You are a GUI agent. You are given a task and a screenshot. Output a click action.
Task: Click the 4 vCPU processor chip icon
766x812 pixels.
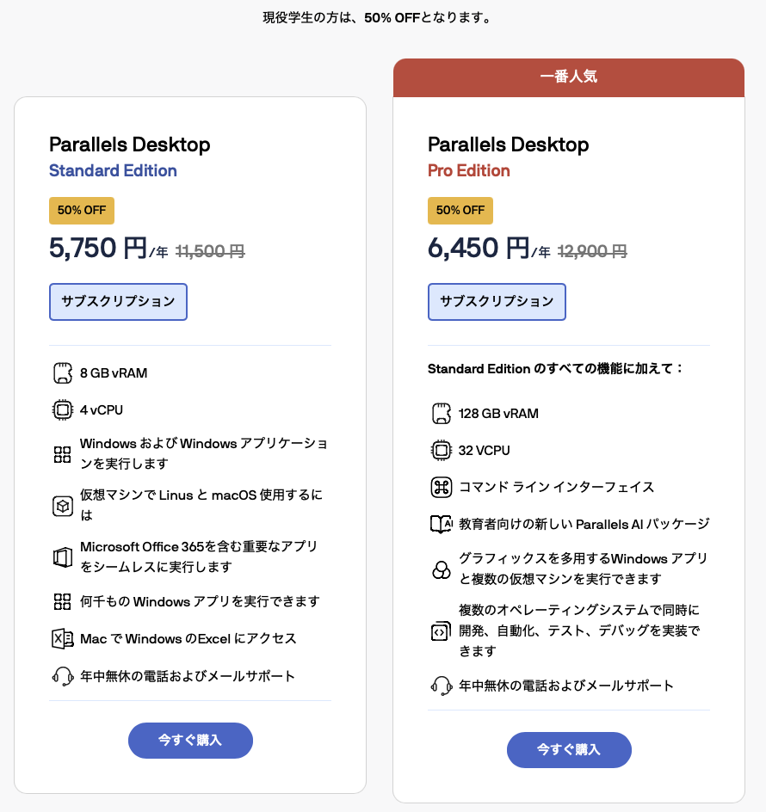coord(63,410)
